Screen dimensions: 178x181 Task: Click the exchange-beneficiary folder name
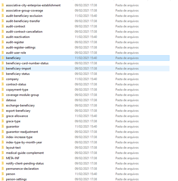[20, 105]
